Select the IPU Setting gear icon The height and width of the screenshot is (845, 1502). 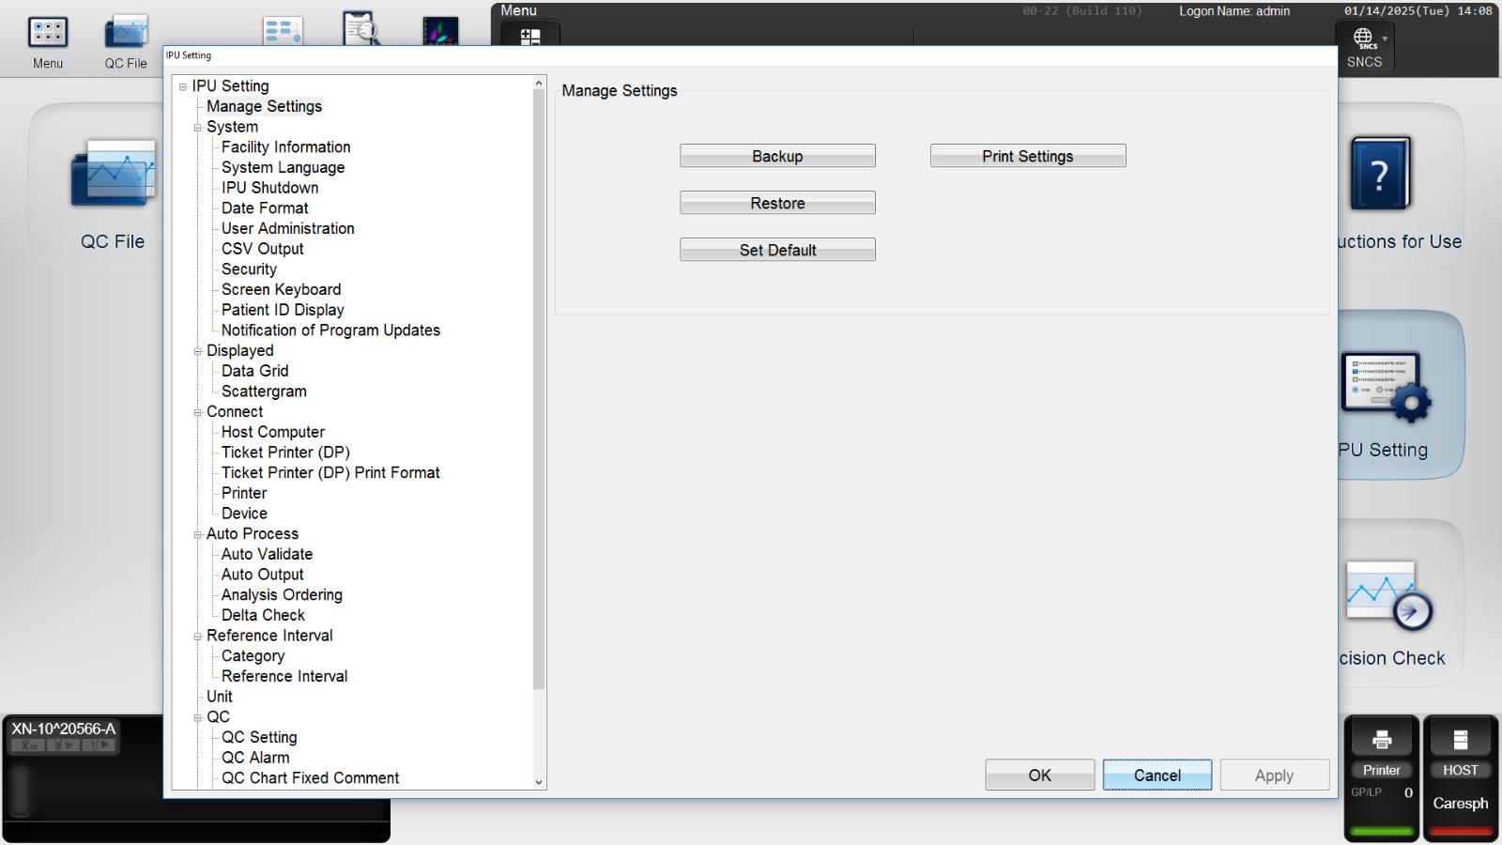coord(1387,386)
